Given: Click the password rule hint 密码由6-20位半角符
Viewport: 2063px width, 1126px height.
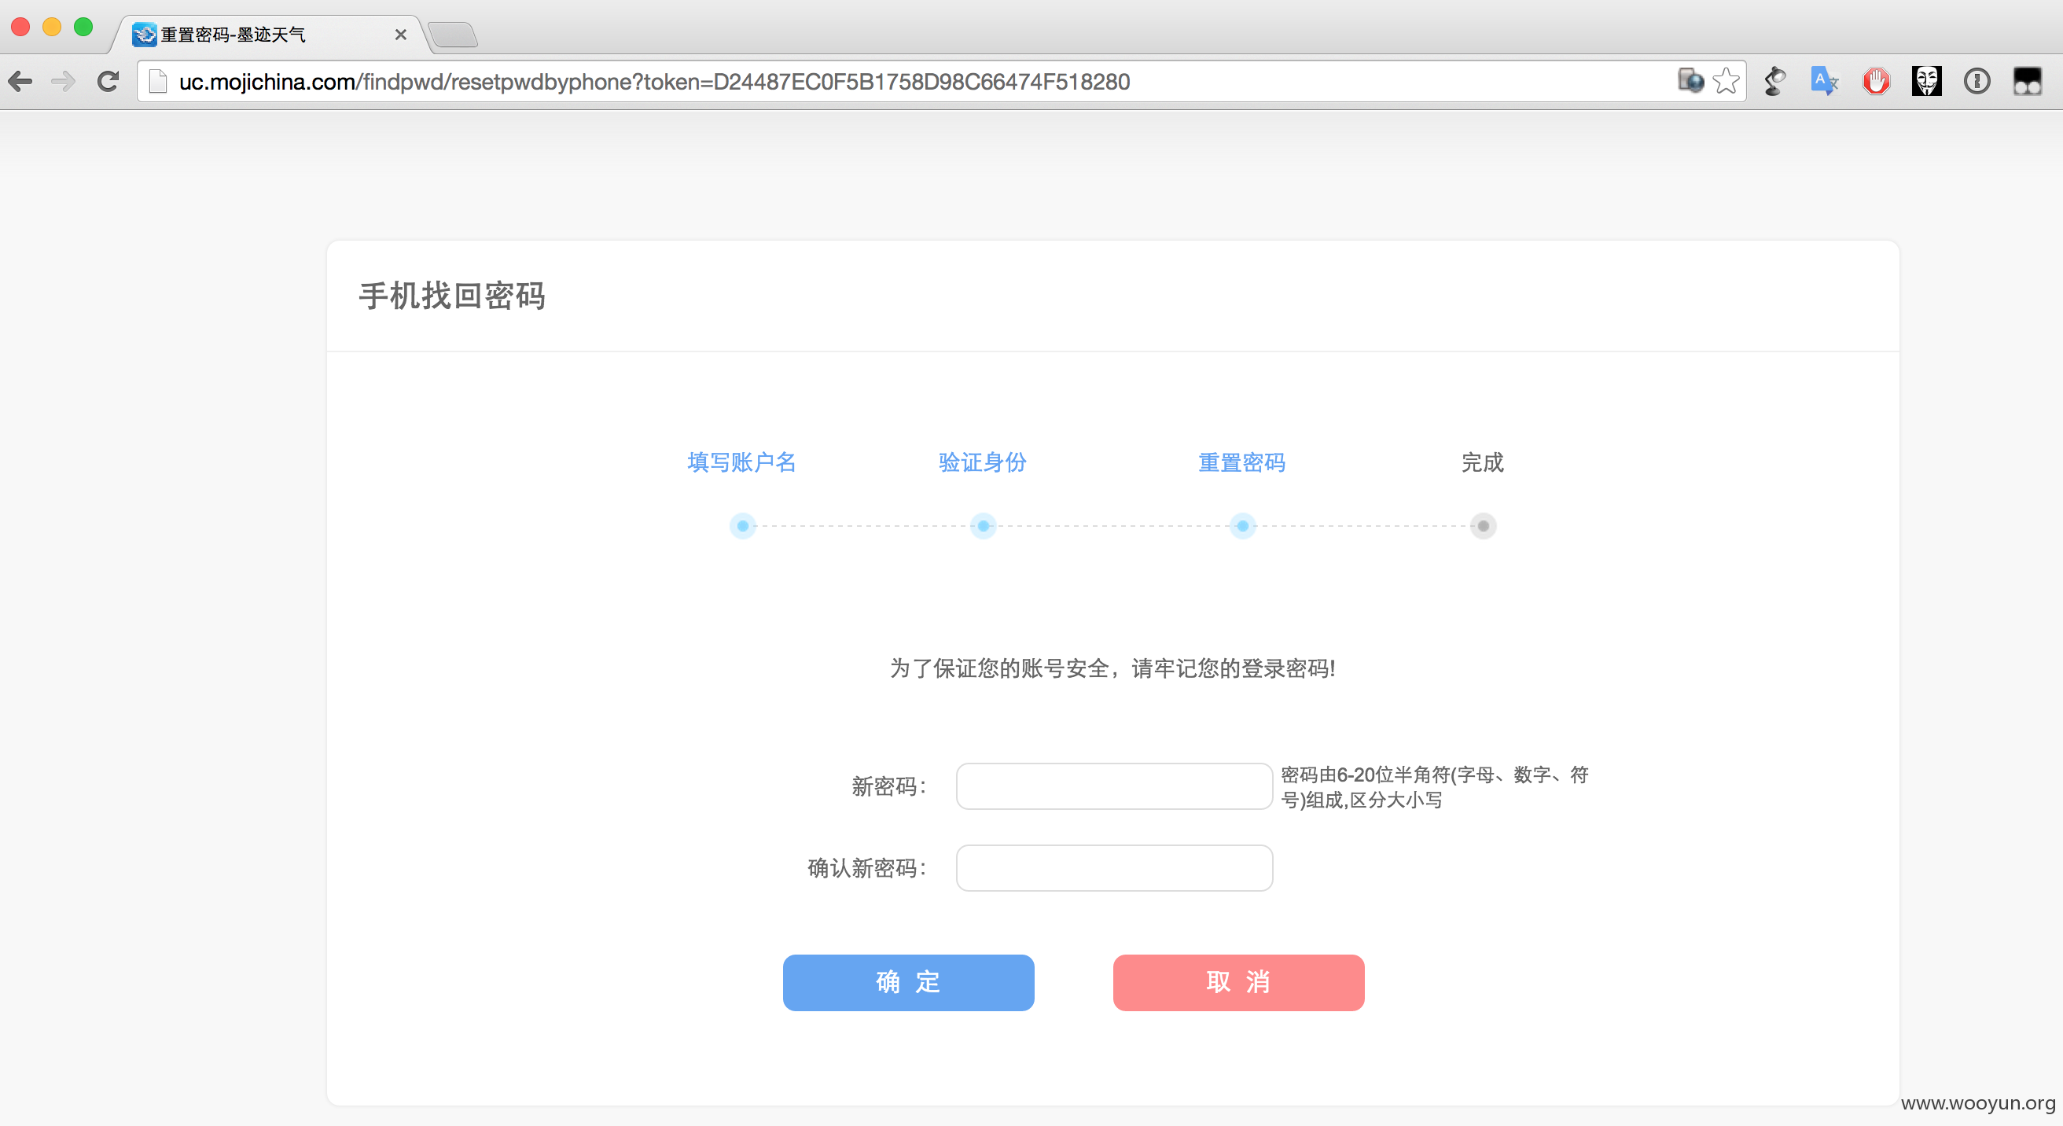Looking at the screenshot, I should pos(1434,787).
